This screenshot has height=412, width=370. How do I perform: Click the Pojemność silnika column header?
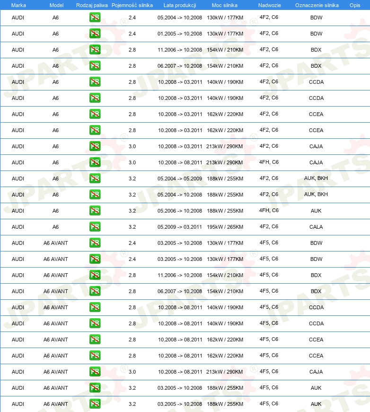click(x=132, y=5)
